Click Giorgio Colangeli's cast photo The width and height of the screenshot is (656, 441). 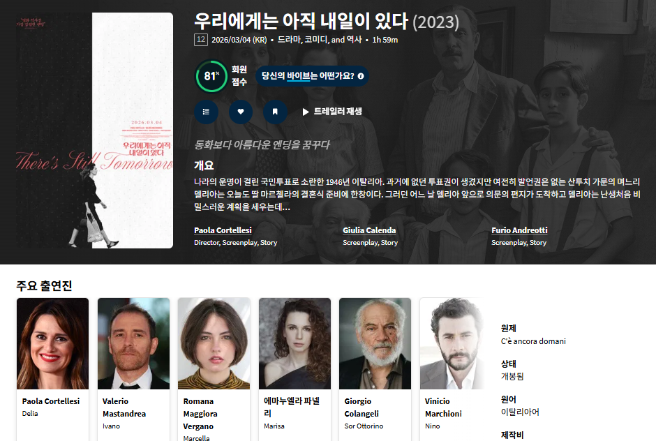tap(375, 343)
